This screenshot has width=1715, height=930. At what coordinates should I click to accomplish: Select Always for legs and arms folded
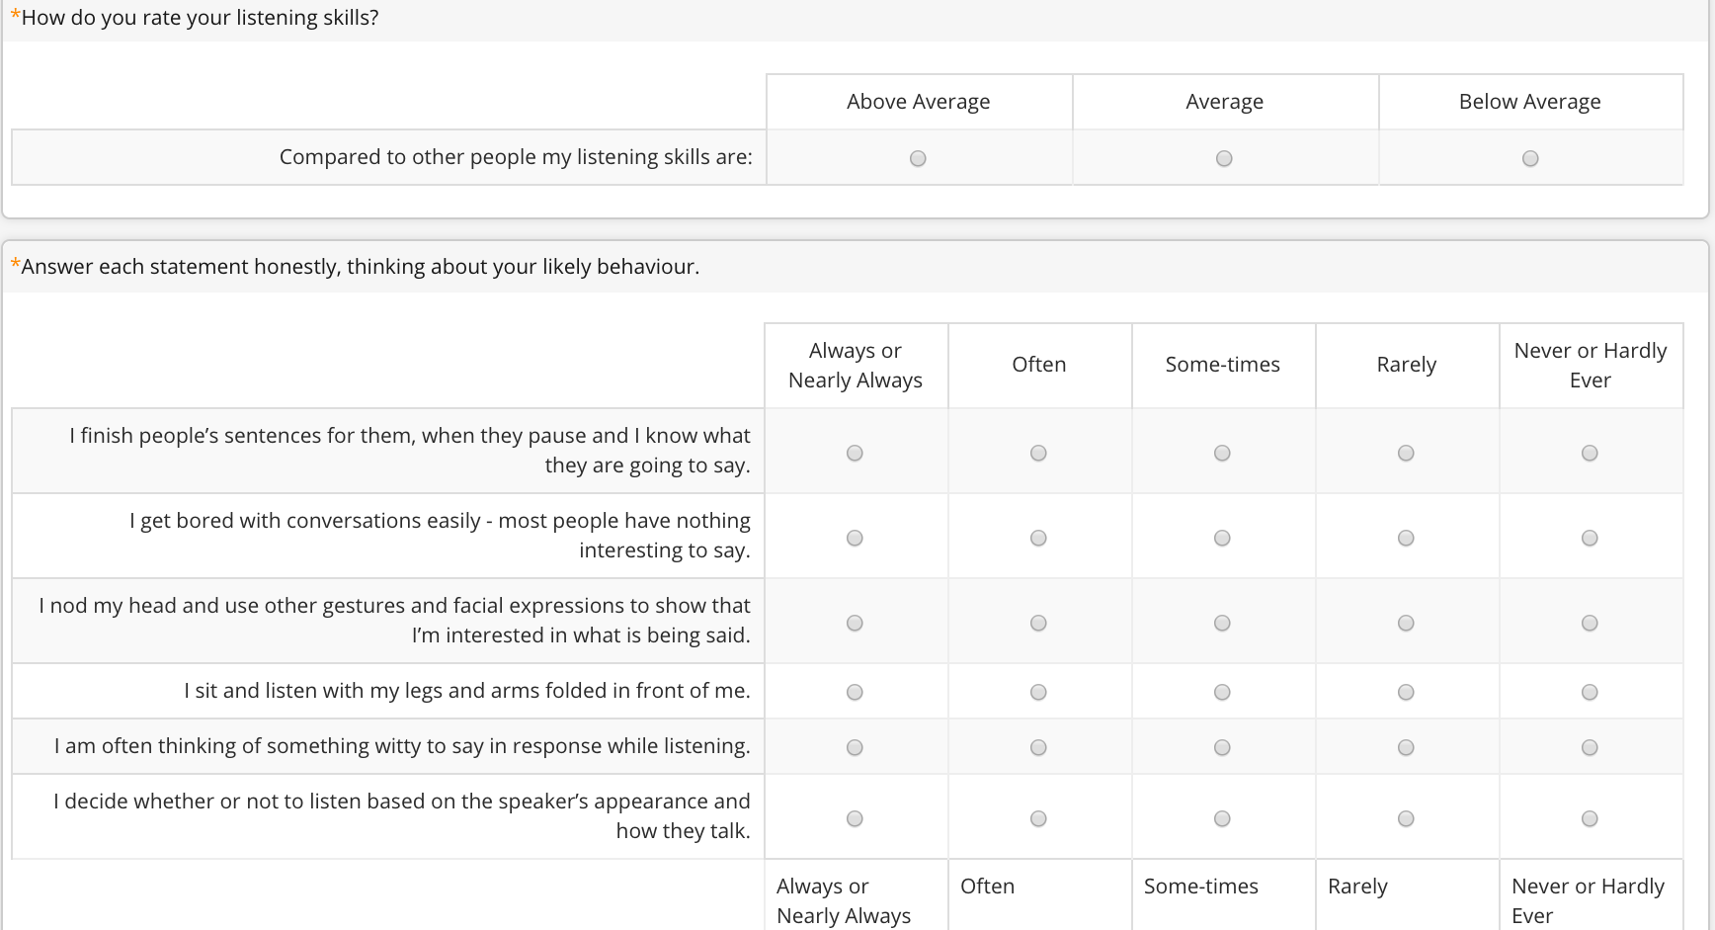[855, 692]
